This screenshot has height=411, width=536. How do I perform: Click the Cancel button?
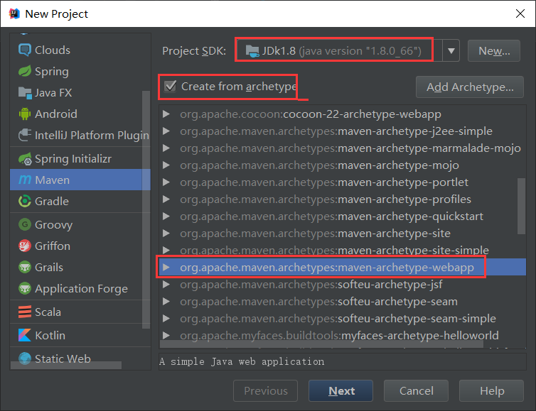(416, 390)
